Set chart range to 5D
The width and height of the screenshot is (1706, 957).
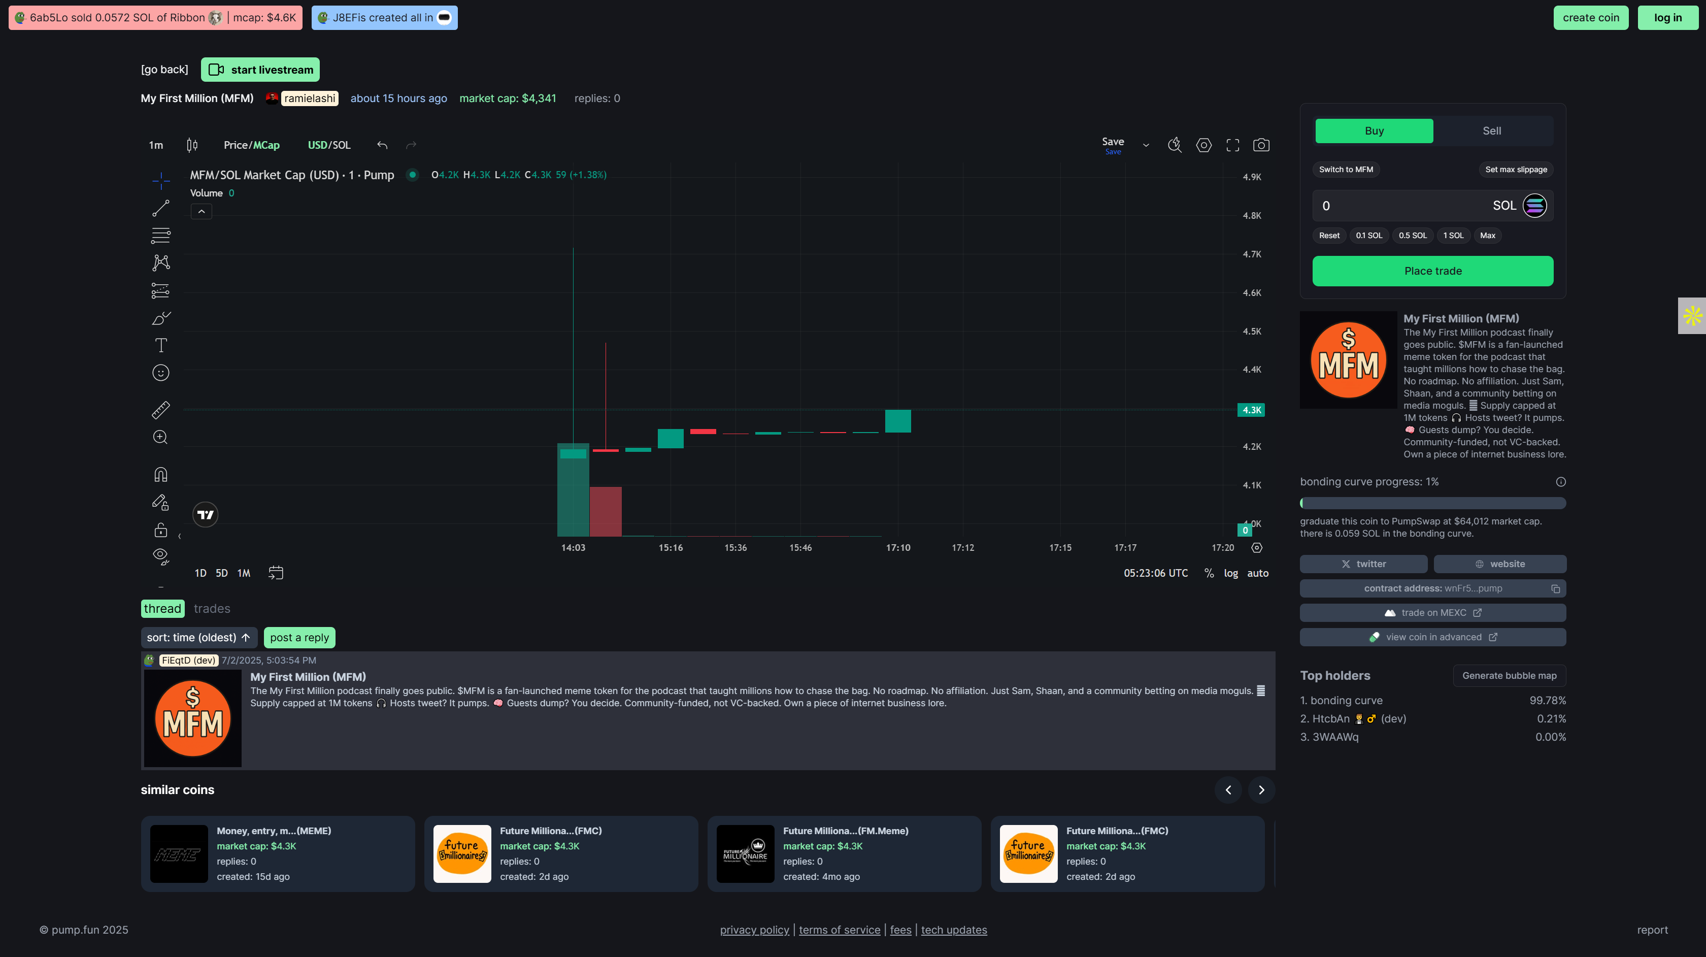[x=221, y=574]
